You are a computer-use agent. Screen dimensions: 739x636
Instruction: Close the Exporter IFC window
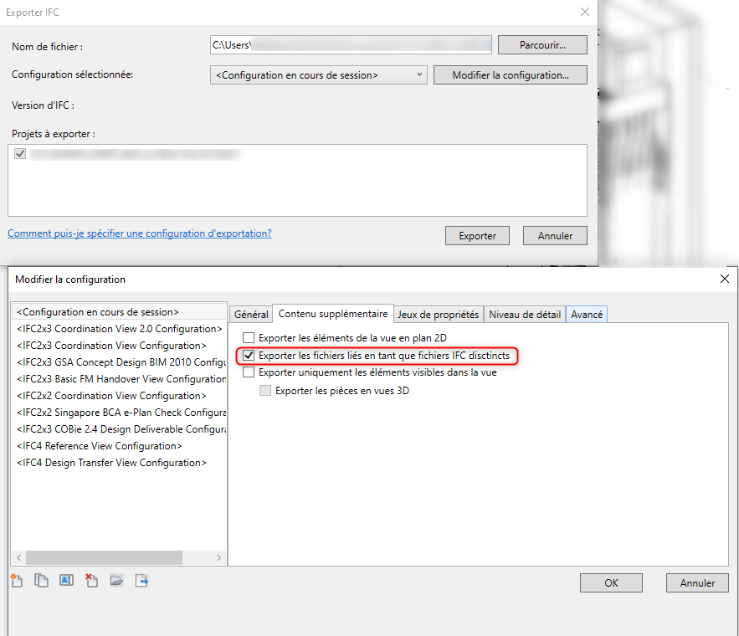[584, 12]
